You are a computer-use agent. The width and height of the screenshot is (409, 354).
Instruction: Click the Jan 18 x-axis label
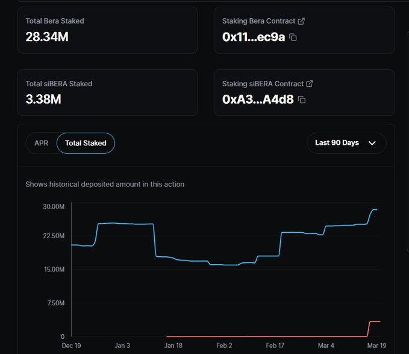click(173, 346)
